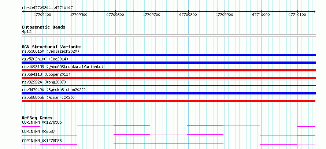Screen dimensions: 326x149
Task: Click ruler tick 47709700
Action: click(152, 15)
